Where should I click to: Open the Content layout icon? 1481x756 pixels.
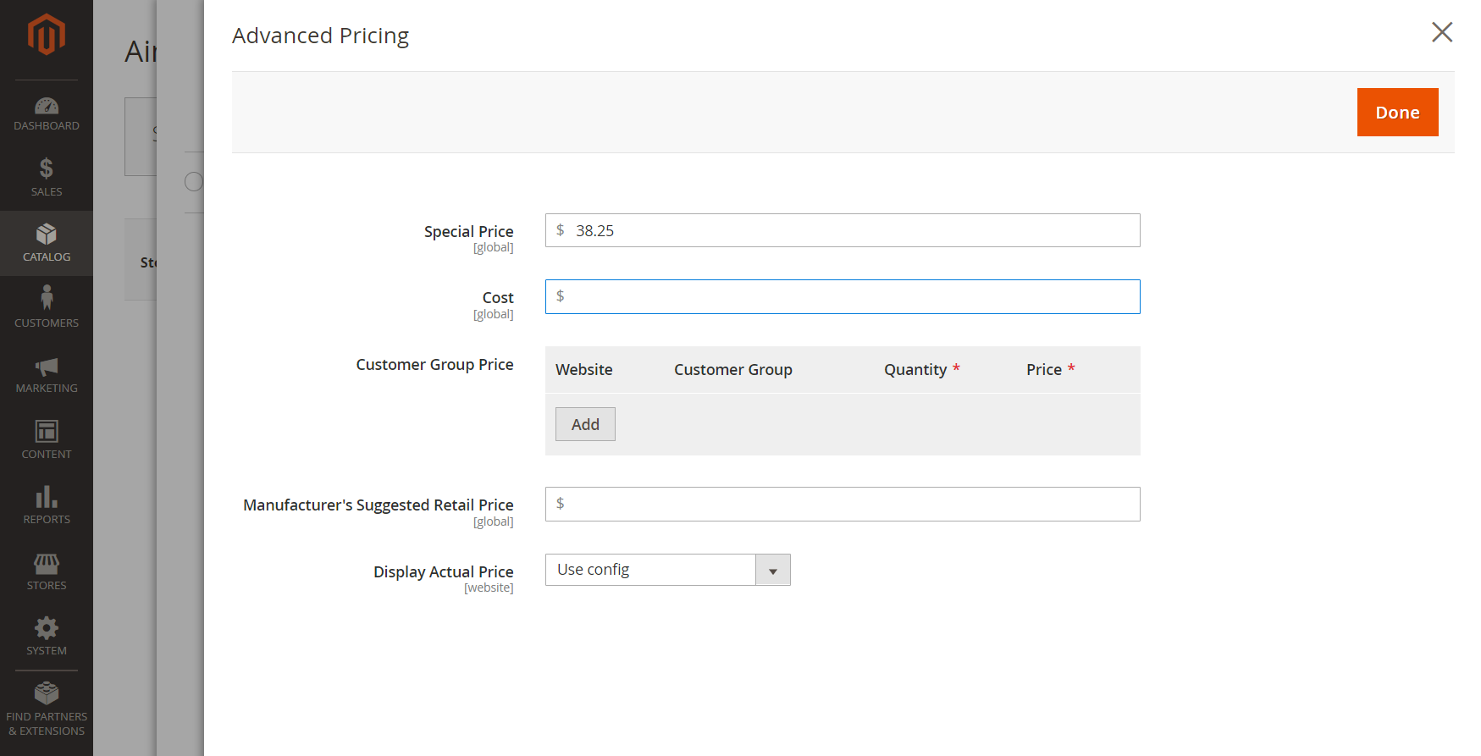coord(47,432)
